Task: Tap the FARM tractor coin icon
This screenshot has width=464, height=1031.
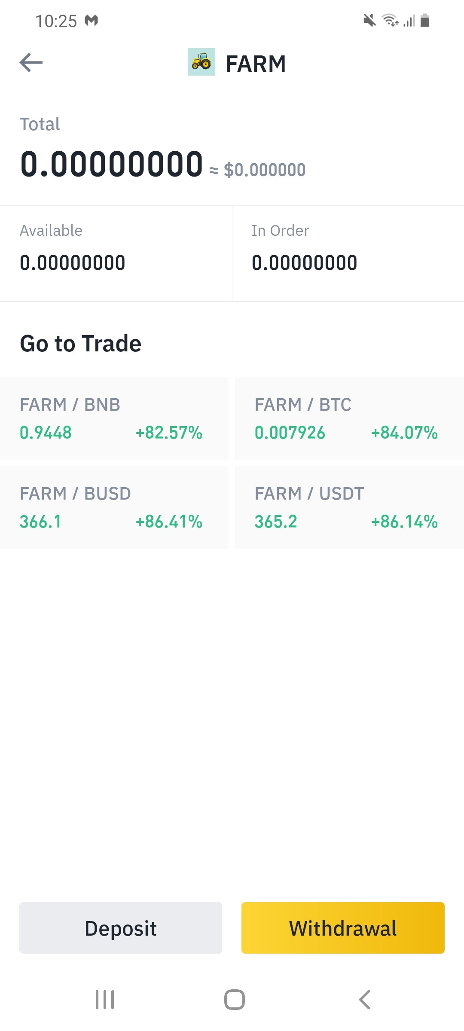Action: (201, 62)
